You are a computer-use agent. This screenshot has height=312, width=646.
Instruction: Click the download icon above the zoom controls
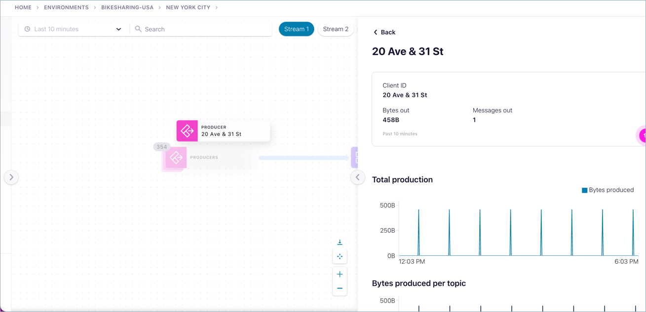tap(340, 242)
